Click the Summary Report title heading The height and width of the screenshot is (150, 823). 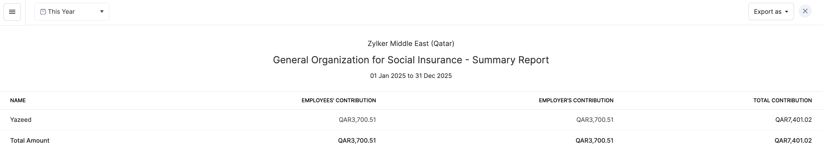coord(411,60)
